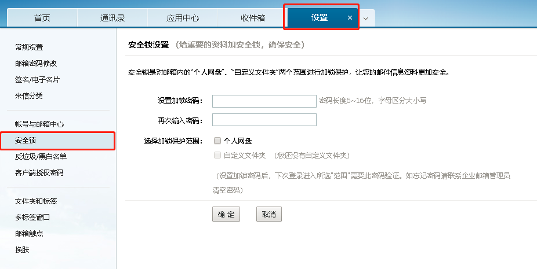Select 签名/电子名片 in sidebar
Image resolution: width=537 pixels, height=269 pixels.
(x=37, y=80)
